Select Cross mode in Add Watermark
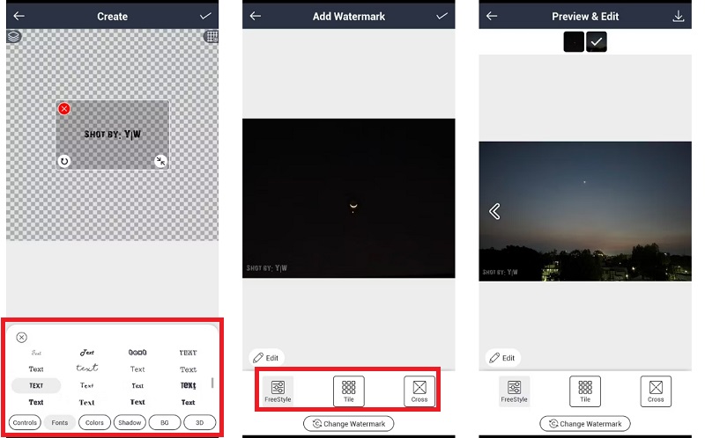Screen dimensions: 705x438 [419, 391]
